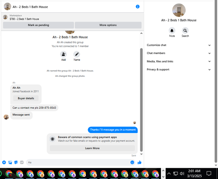Click the taskbar overflow up arrow
The height and width of the screenshot is (179, 218).
pos(163,171)
